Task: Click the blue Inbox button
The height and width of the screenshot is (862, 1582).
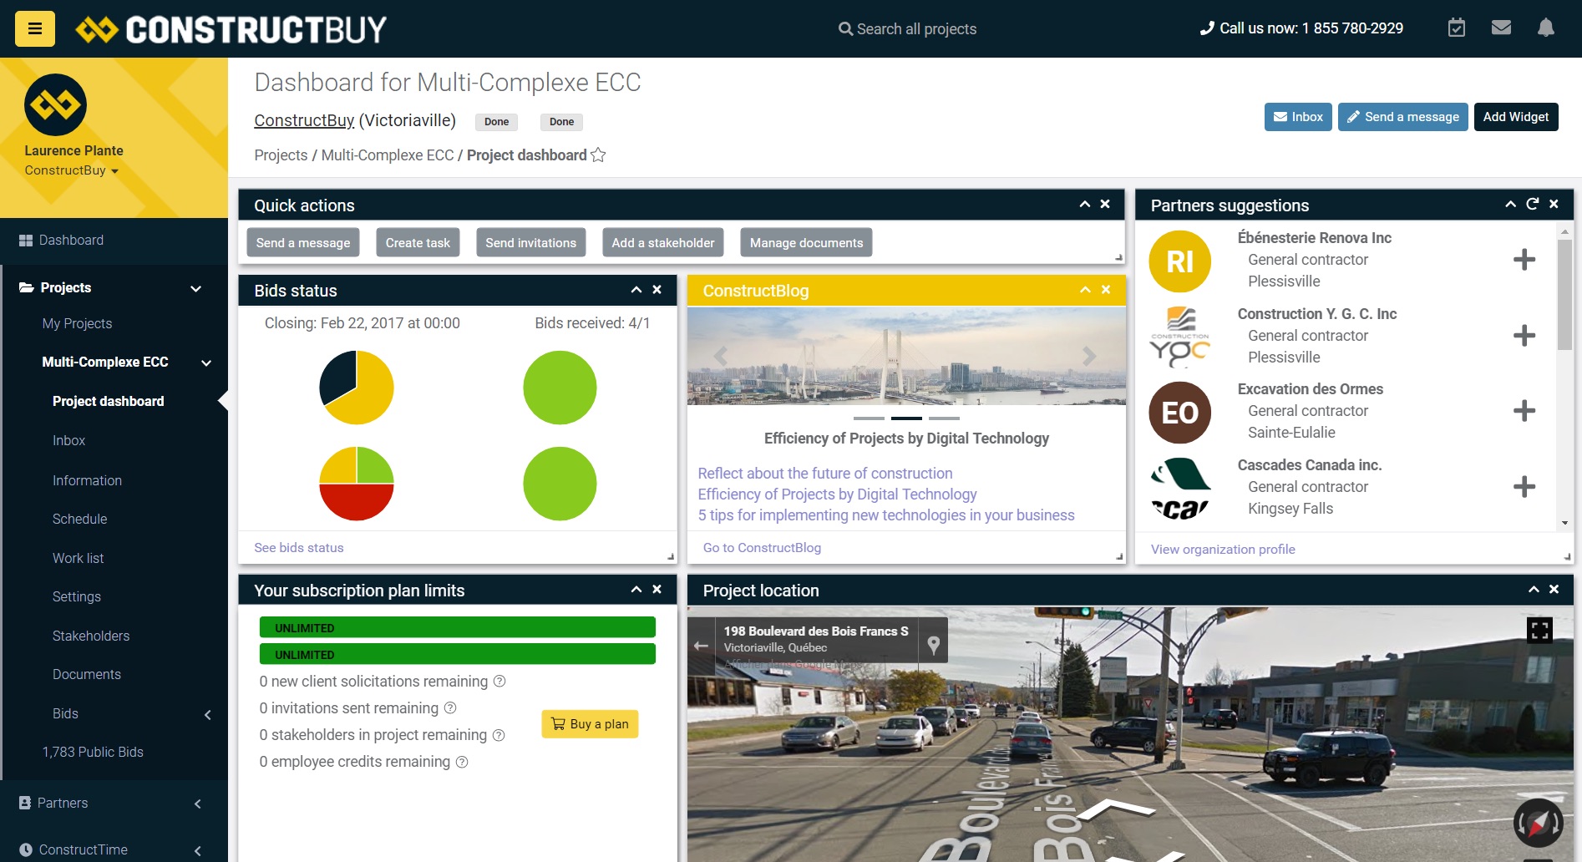Action: tap(1298, 117)
